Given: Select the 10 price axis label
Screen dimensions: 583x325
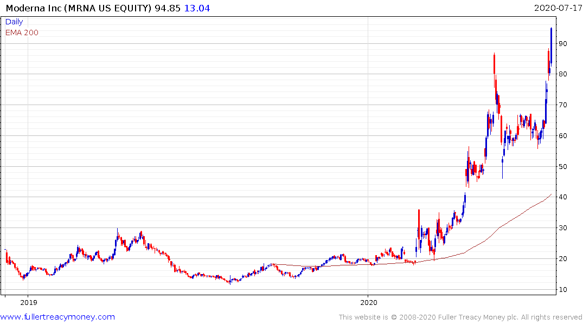Looking at the screenshot, I should pos(563,289).
